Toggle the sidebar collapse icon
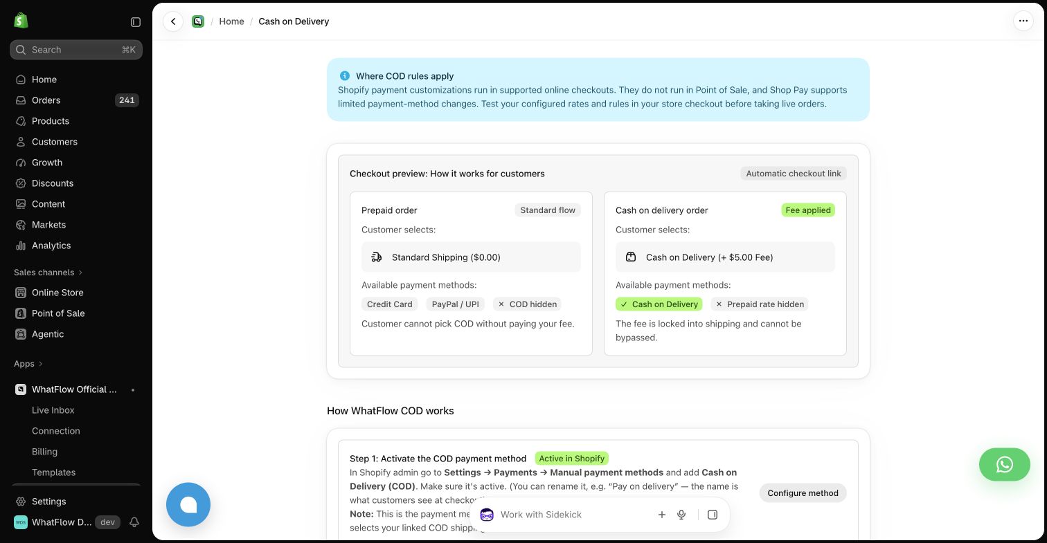 (x=136, y=22)
